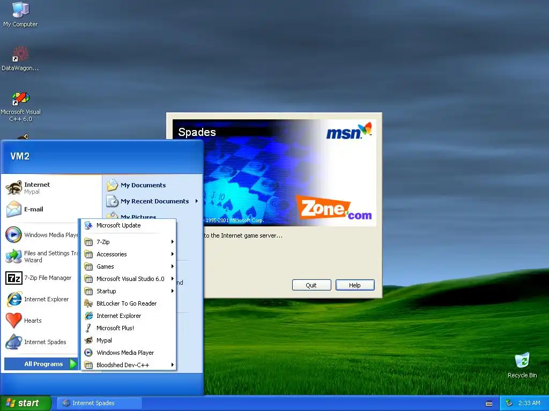Viewport: 549px width, 411px height.
Task: Open the Games folder entry
Action: (129, 267)
